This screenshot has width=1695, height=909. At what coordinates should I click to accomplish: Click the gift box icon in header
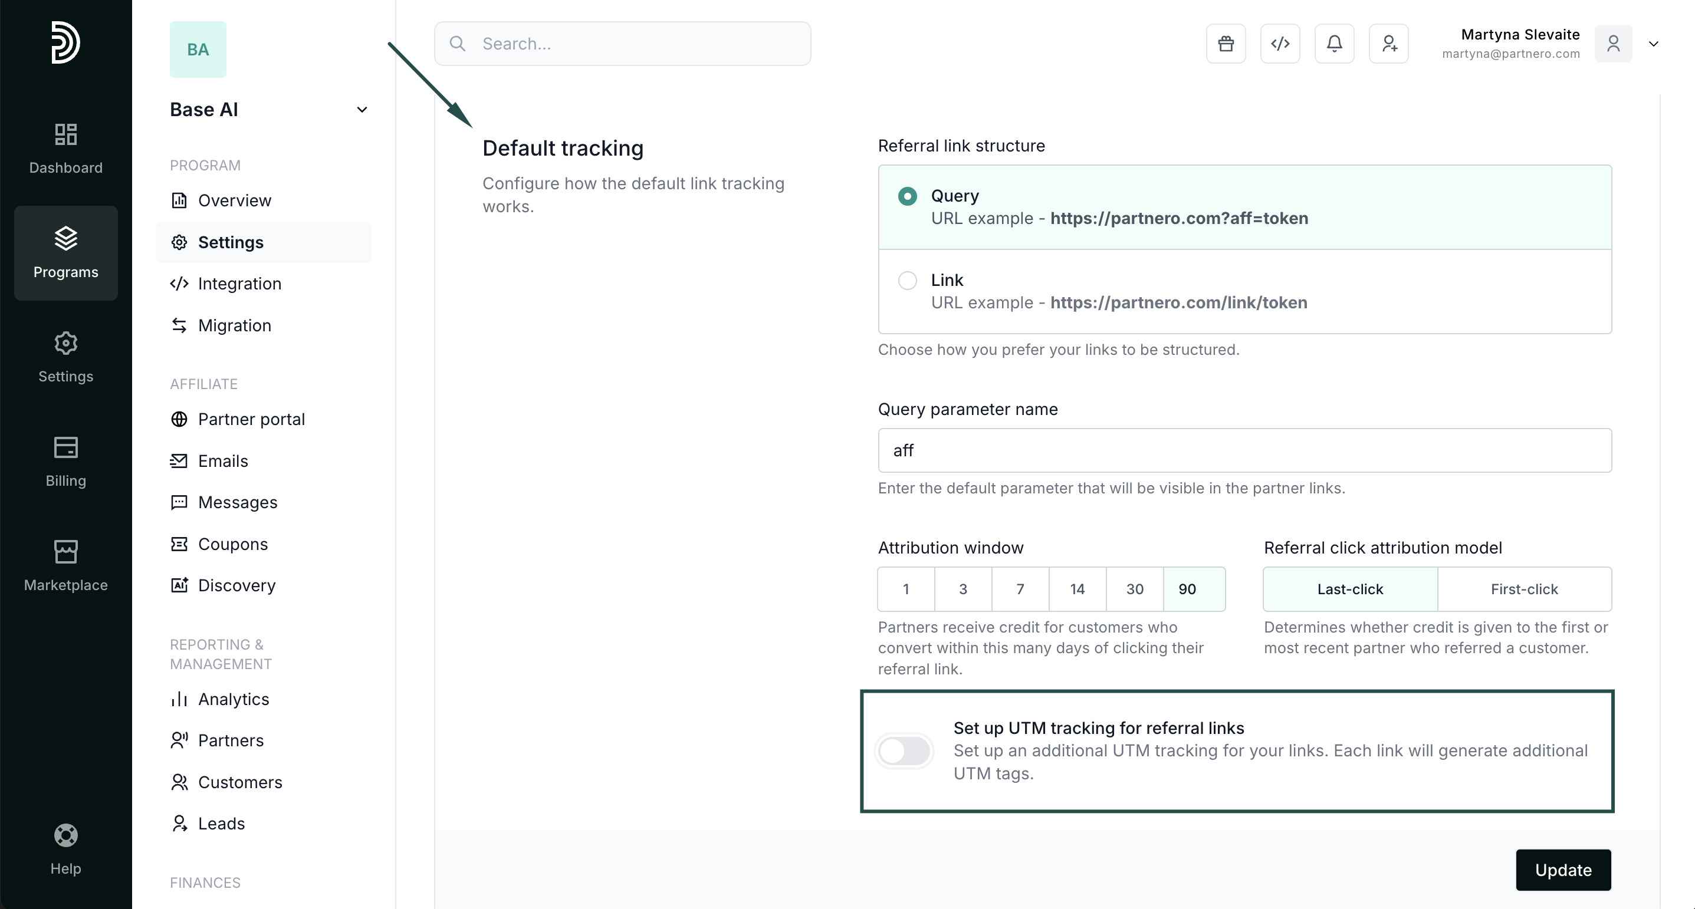click(x=1225, y=44)
